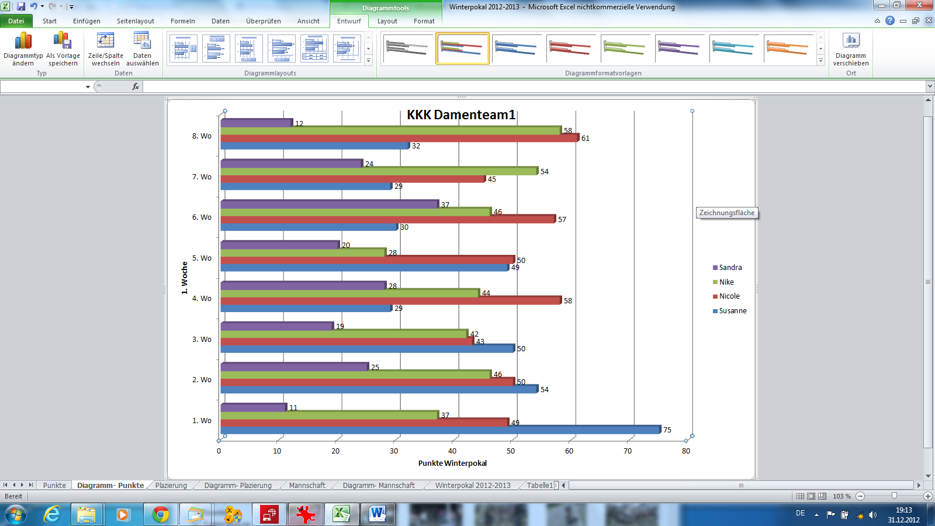Viewport: 935px width, 526px height.
Task: Open the Datei tab
Action: click(x=16, y=21)
